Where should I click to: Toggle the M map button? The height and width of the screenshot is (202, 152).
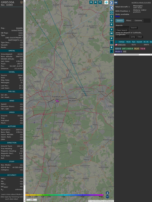click(x=111, y=34)
